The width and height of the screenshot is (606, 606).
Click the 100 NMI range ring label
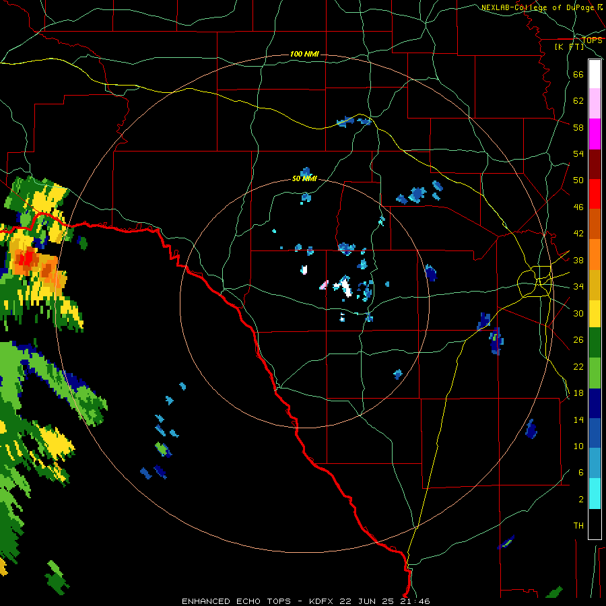(304, 54)
